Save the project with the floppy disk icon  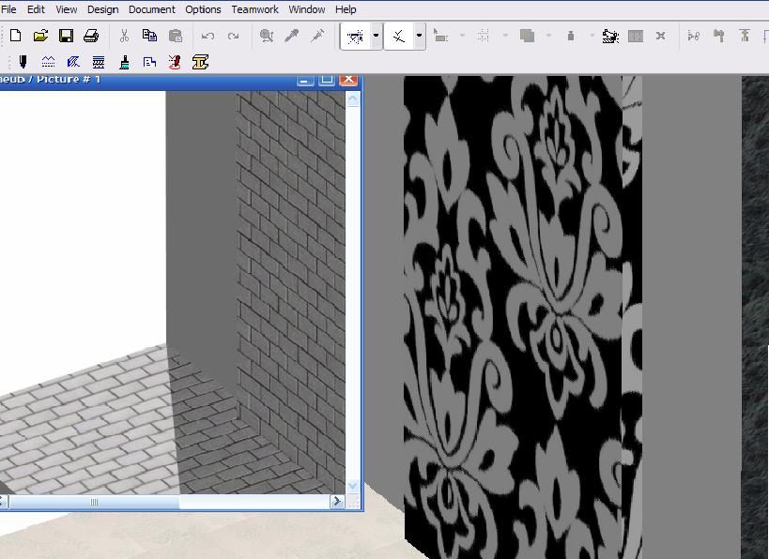66,36
